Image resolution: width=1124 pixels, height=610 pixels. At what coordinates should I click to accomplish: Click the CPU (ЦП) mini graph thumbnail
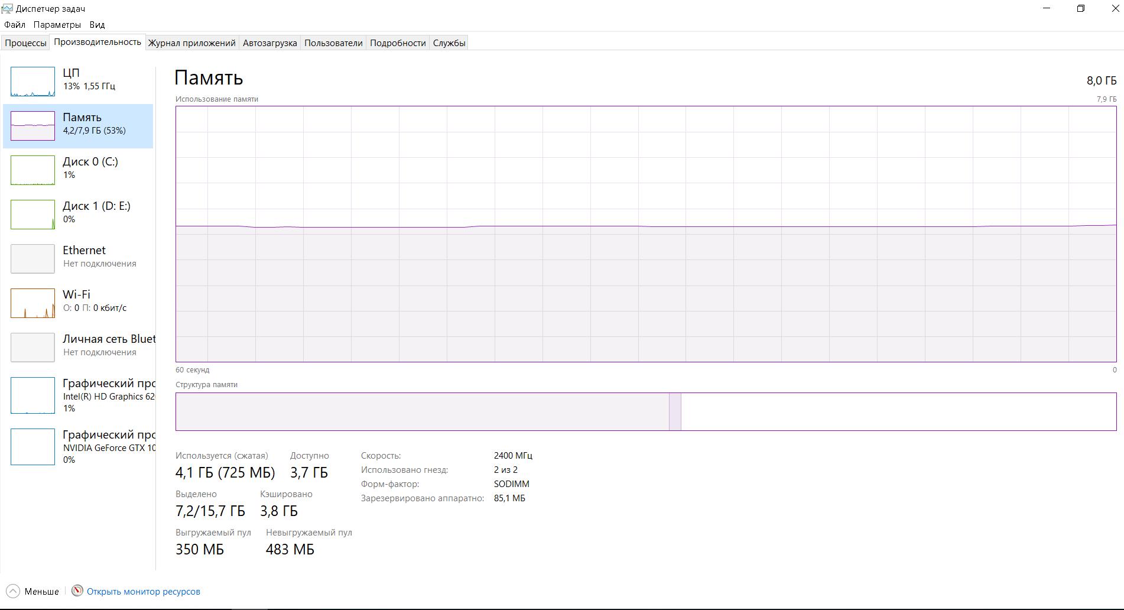33,82
